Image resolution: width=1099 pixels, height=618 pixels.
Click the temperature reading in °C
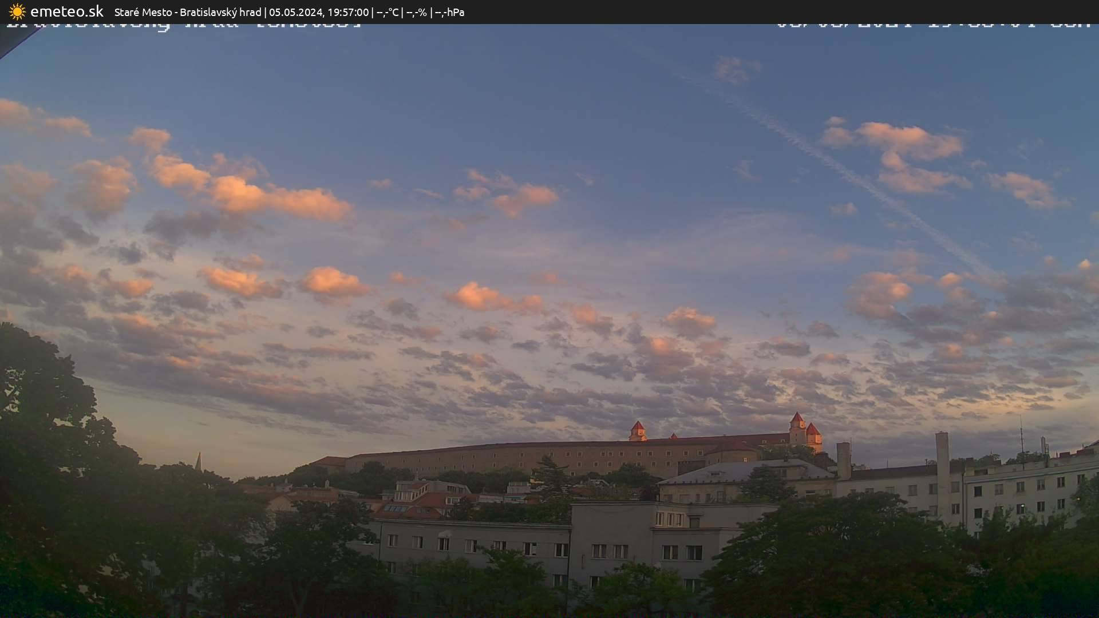click(387, 12)
